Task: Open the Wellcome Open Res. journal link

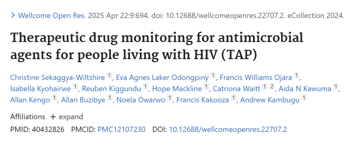Action: (x=52, y=16)
